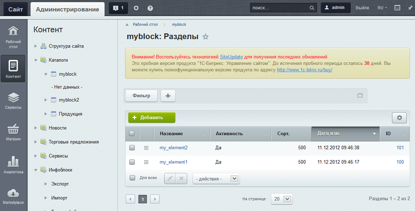
Task: Select Экспорт in the tree
Action: coord(60,184)
